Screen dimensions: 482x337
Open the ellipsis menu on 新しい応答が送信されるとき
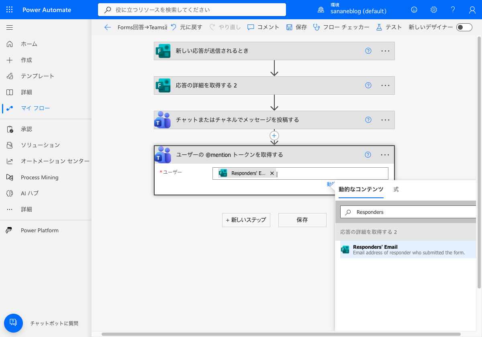385,51
